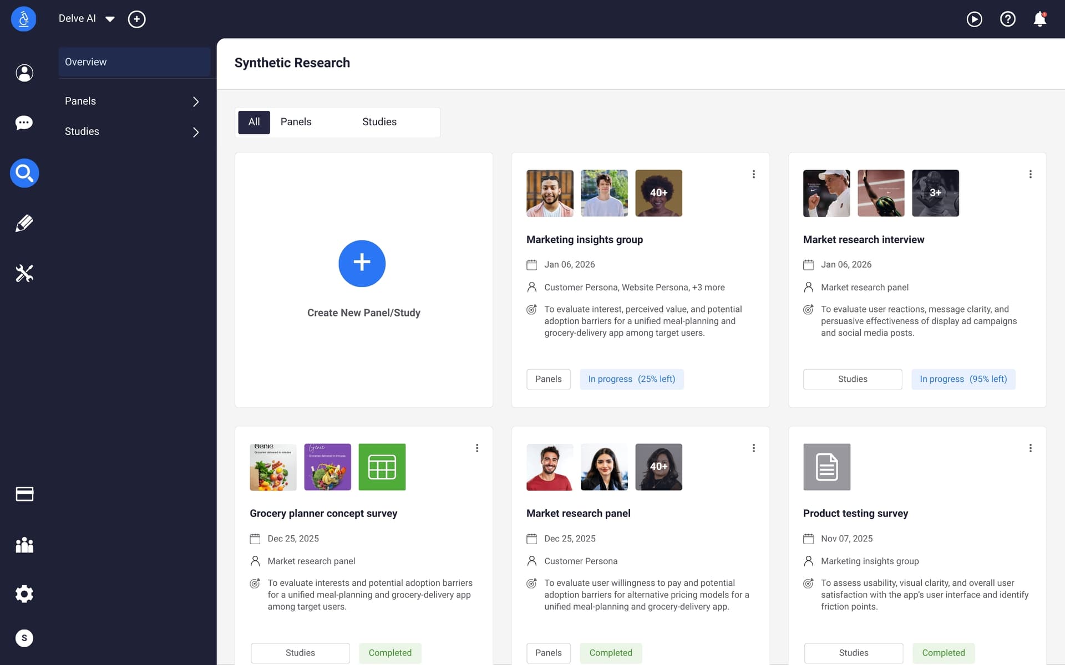Open the Personas icon in the sidebar
The height and width of the screenshot is (665, 1065).
click(24, 73)
